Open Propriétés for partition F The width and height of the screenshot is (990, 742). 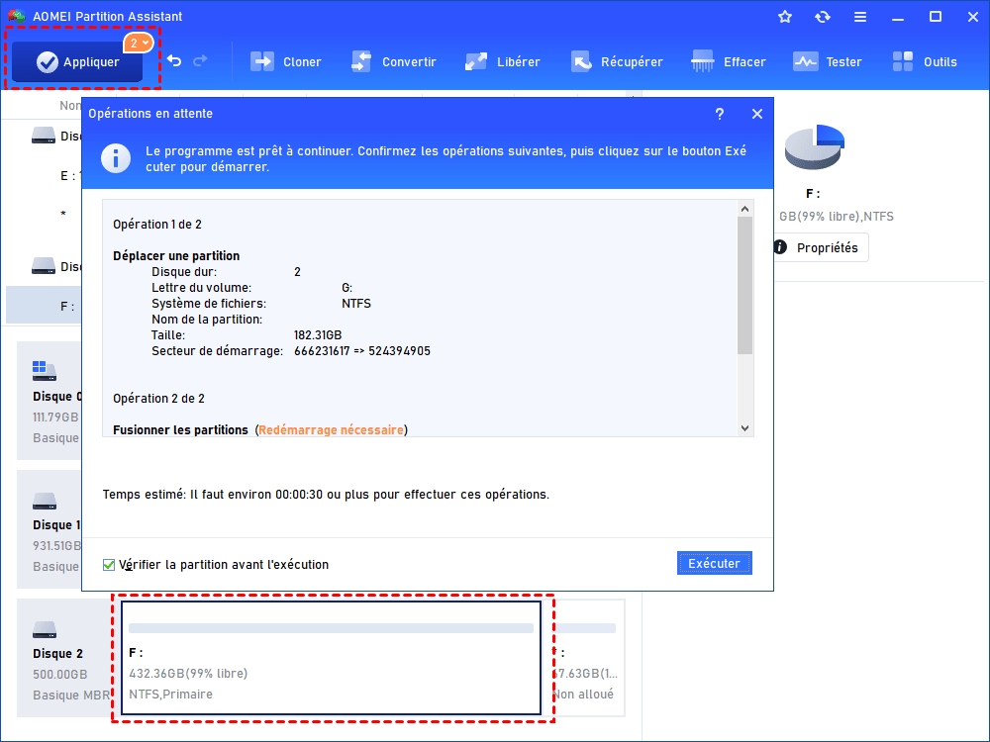point(817,247)
